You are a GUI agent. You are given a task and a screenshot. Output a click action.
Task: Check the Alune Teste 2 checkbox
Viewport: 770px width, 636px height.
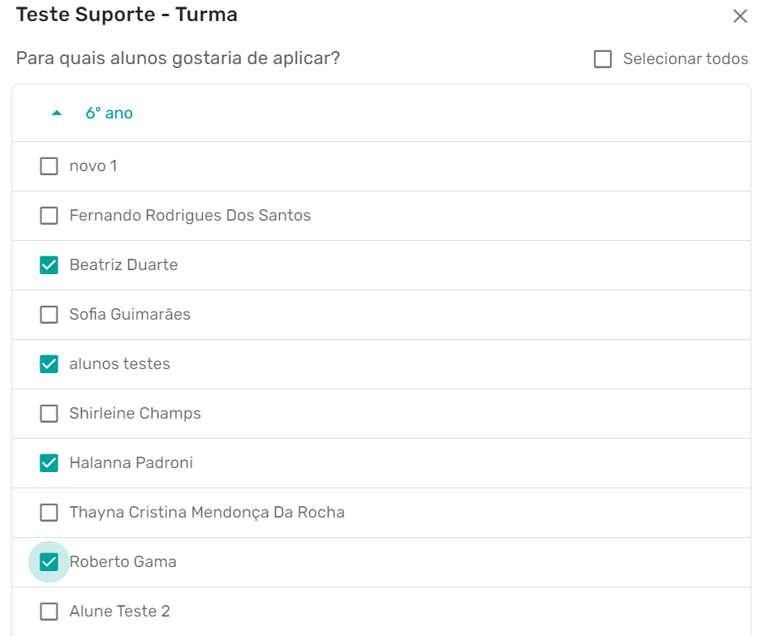point(49,612)
